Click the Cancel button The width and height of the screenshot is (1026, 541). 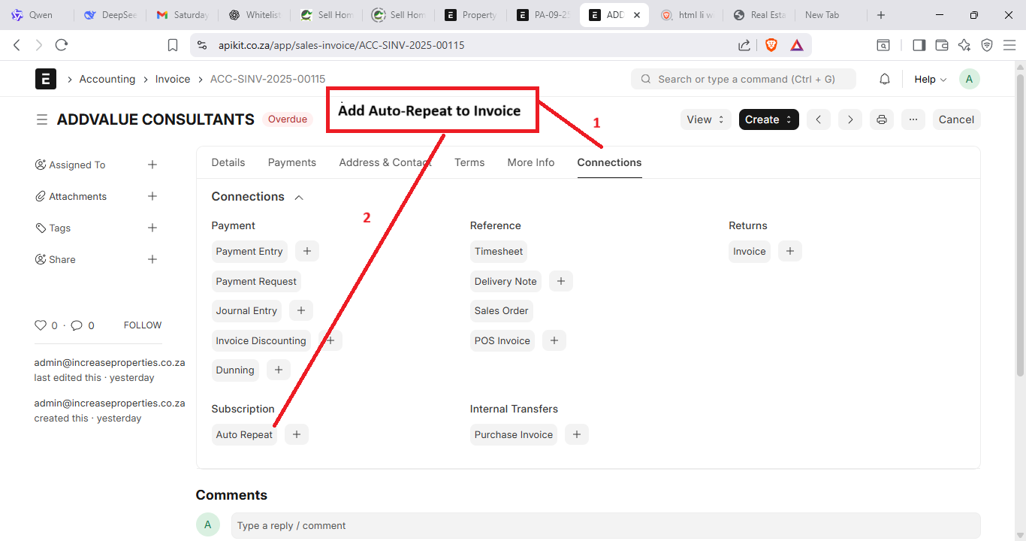coord(956,119)
